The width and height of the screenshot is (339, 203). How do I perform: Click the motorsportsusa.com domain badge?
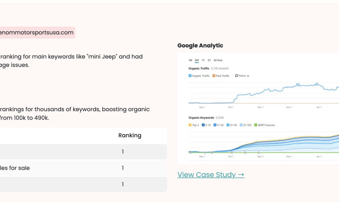(x=37, y=33)
